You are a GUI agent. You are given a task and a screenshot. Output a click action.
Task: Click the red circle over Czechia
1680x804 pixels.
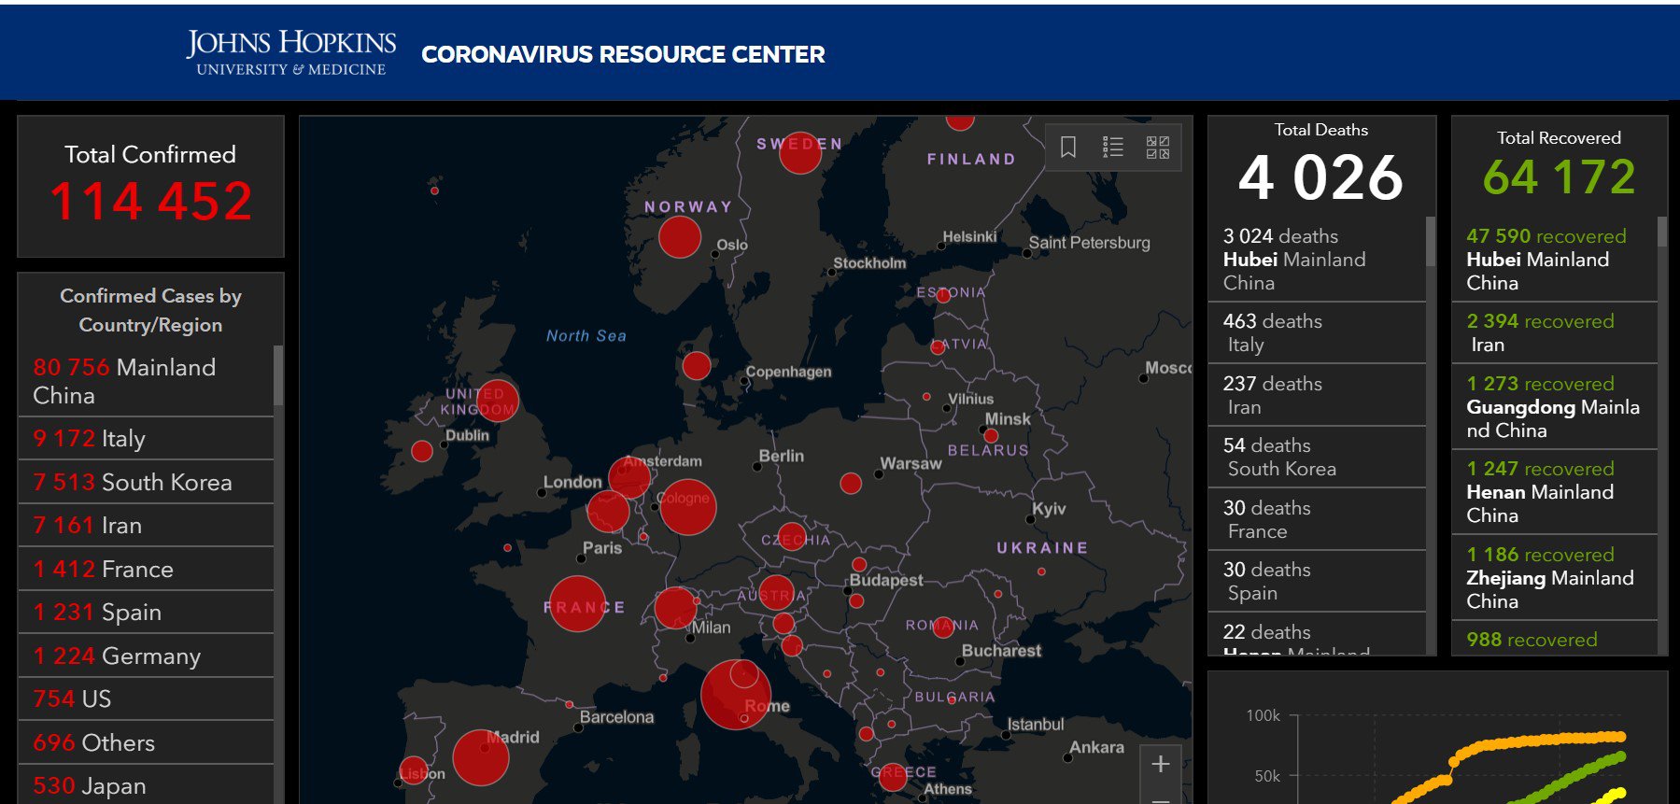[x=792, y=537]
